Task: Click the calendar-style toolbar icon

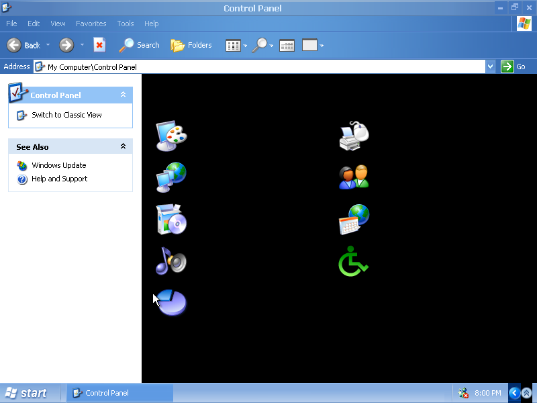Action: [287, 45]
